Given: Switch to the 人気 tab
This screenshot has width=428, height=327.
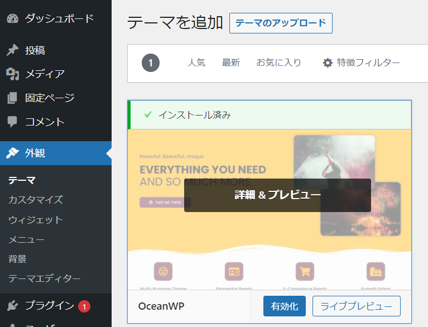Looking at the screenshot, I should tap(196, 62).
